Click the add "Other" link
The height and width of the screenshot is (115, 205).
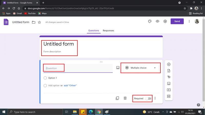pos(70,86)
